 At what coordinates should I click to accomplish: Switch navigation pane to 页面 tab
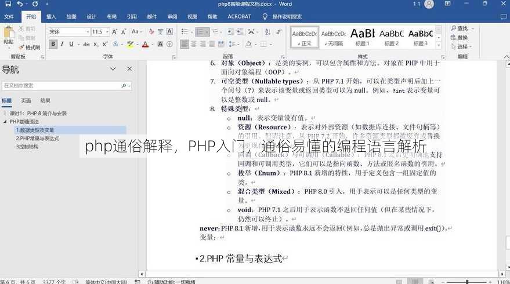tap(26, 101)
